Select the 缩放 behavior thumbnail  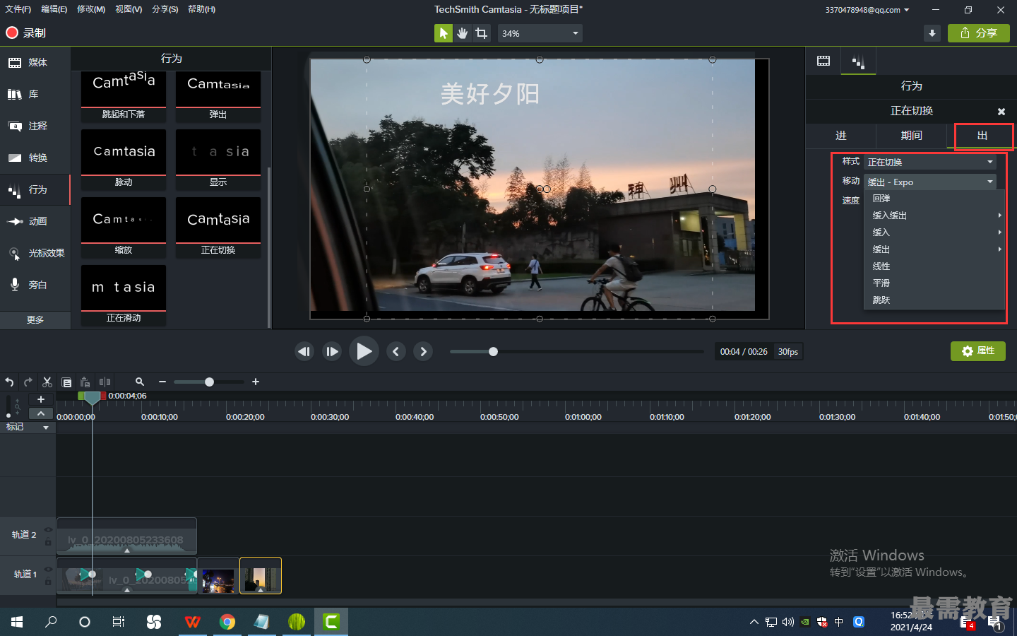[124, 227]
